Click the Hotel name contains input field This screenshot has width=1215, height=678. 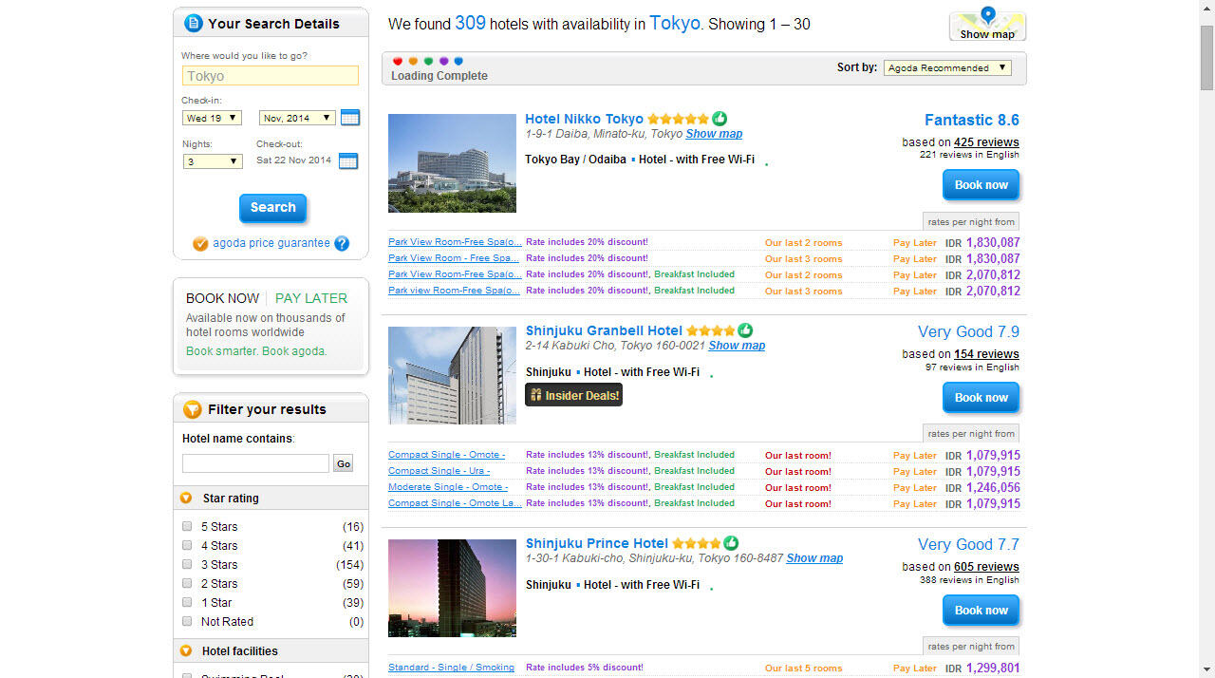[255, 463]
